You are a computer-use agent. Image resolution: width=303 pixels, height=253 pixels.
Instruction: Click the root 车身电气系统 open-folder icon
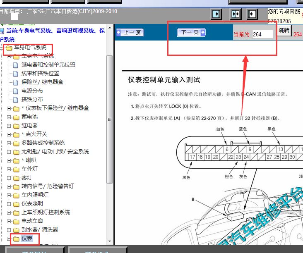tap(9, 48)
